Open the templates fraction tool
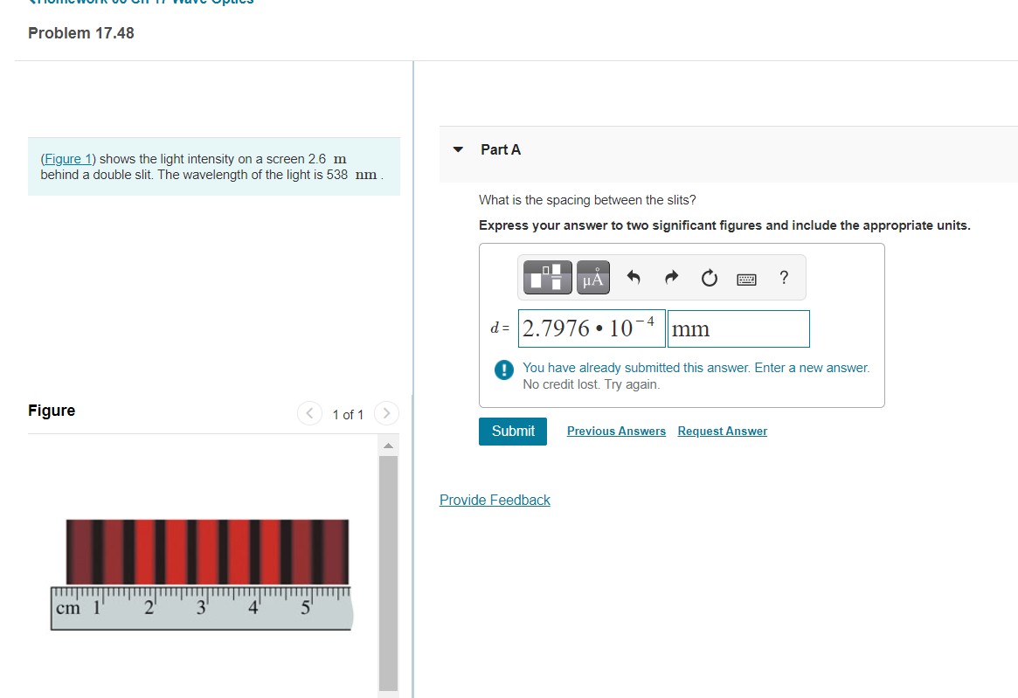 (547, 278)
